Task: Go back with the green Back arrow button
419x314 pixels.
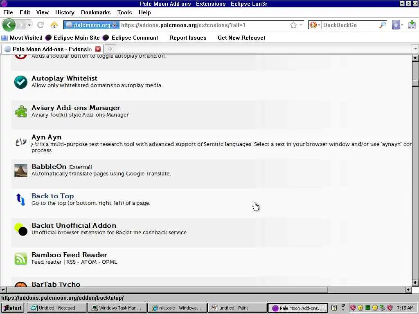Action: (x=9, y=25)
